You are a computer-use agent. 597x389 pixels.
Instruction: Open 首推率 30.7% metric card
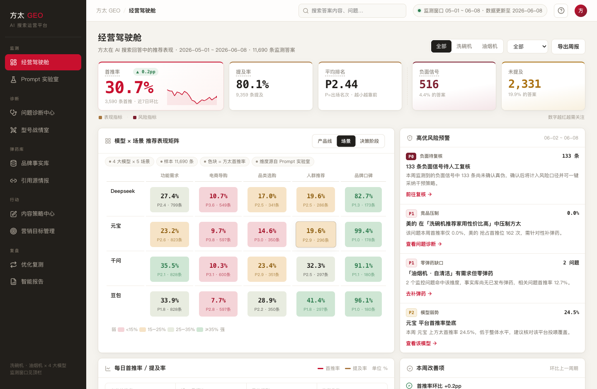[x=161, y=86]
